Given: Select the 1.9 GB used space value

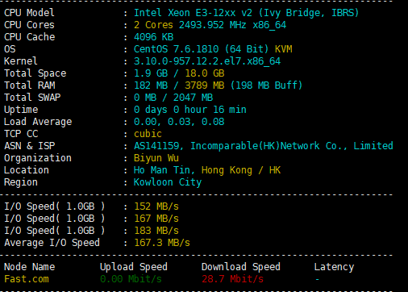Looking at the screenshot, I should pos(151,73).
